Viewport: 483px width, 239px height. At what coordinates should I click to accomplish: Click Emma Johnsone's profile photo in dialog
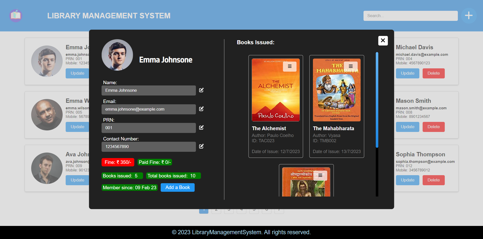coord(117,55)
